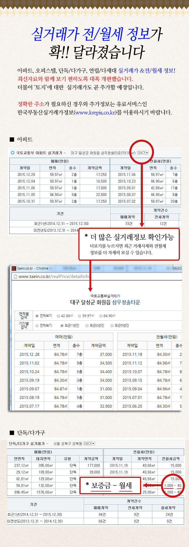Open the www.krepis.co.kr link
Screen dimensions: 189x547
pyautogui.click(x=95, y=113)
